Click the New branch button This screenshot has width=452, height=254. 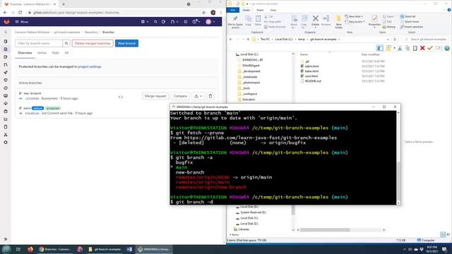(x=126, y=43)
